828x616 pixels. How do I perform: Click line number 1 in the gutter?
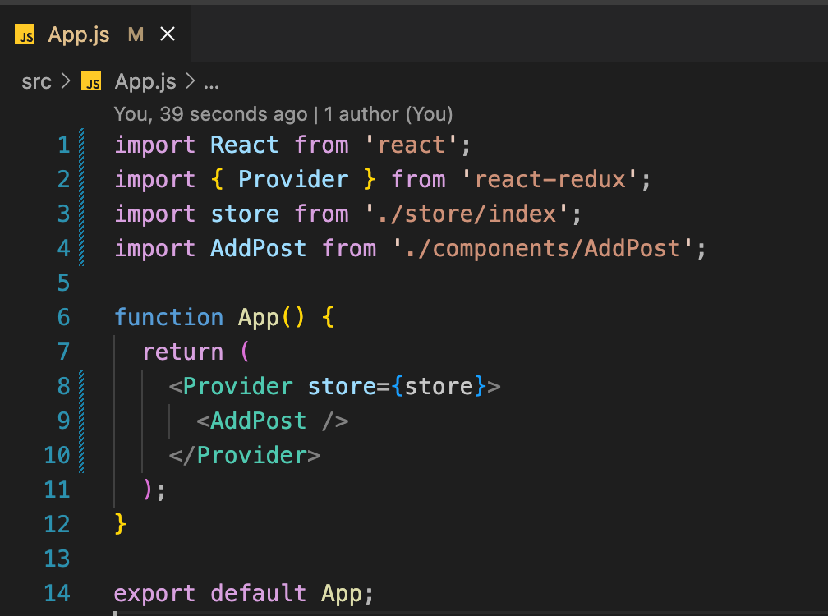coord(64,145)
